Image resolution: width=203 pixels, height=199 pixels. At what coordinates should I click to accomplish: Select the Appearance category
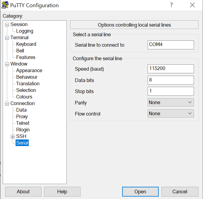29,70
